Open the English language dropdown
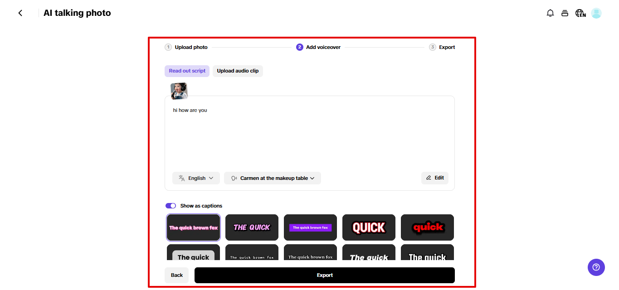 pos(196,178)
